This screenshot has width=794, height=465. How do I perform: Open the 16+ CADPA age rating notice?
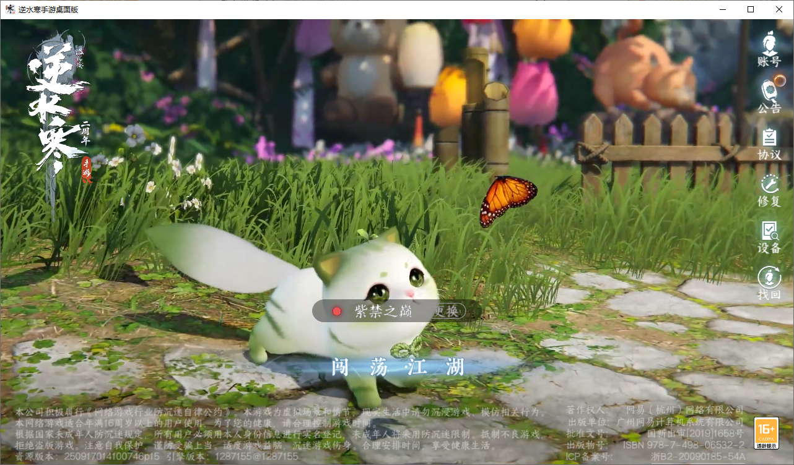[x=766, y=433]
